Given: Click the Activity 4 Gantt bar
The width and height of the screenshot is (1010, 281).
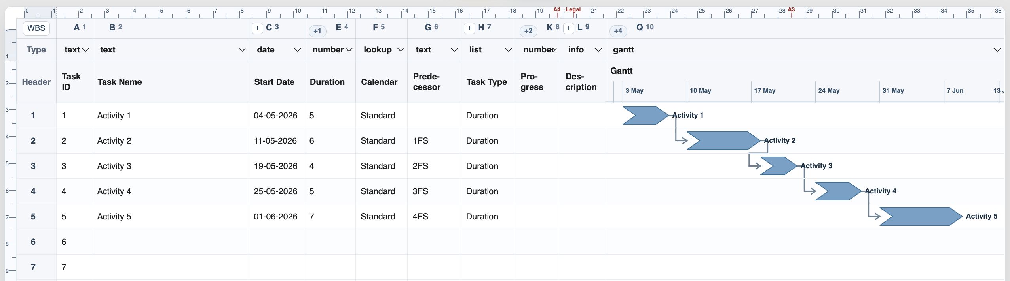Looking at the screenshot, I should click(839, 191).
